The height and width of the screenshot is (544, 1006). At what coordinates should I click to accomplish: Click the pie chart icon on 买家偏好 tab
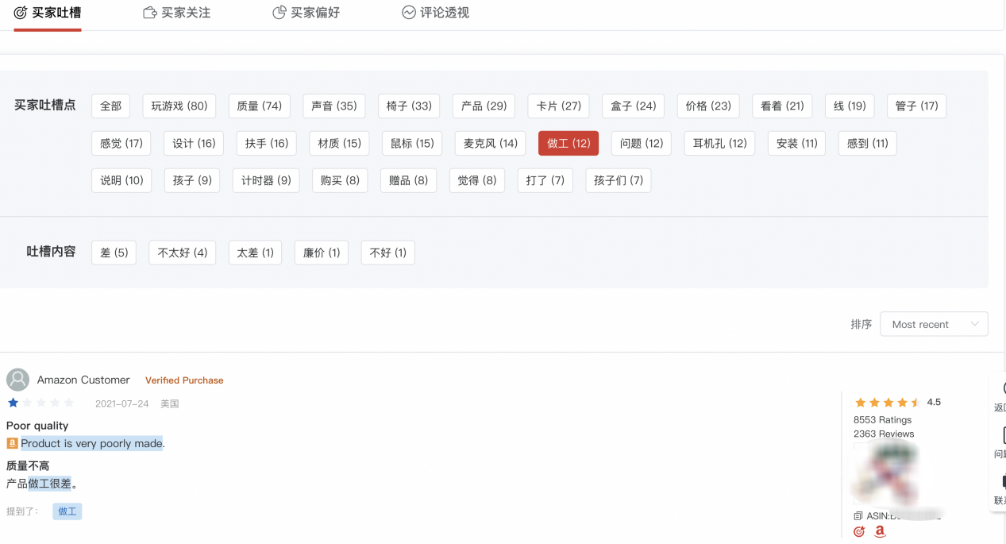[278, 12]
